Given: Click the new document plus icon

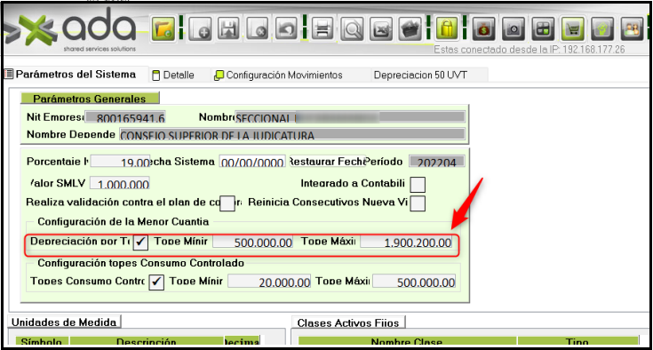Looking at the screenshot, I should pyautogui.click(x=200, y=28).
